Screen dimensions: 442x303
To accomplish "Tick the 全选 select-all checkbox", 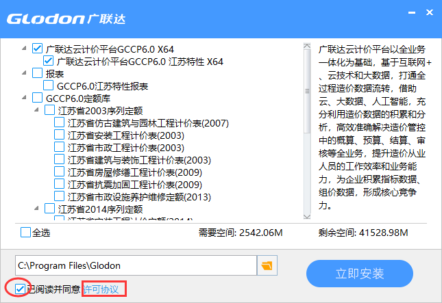I will tap(25, 233).
